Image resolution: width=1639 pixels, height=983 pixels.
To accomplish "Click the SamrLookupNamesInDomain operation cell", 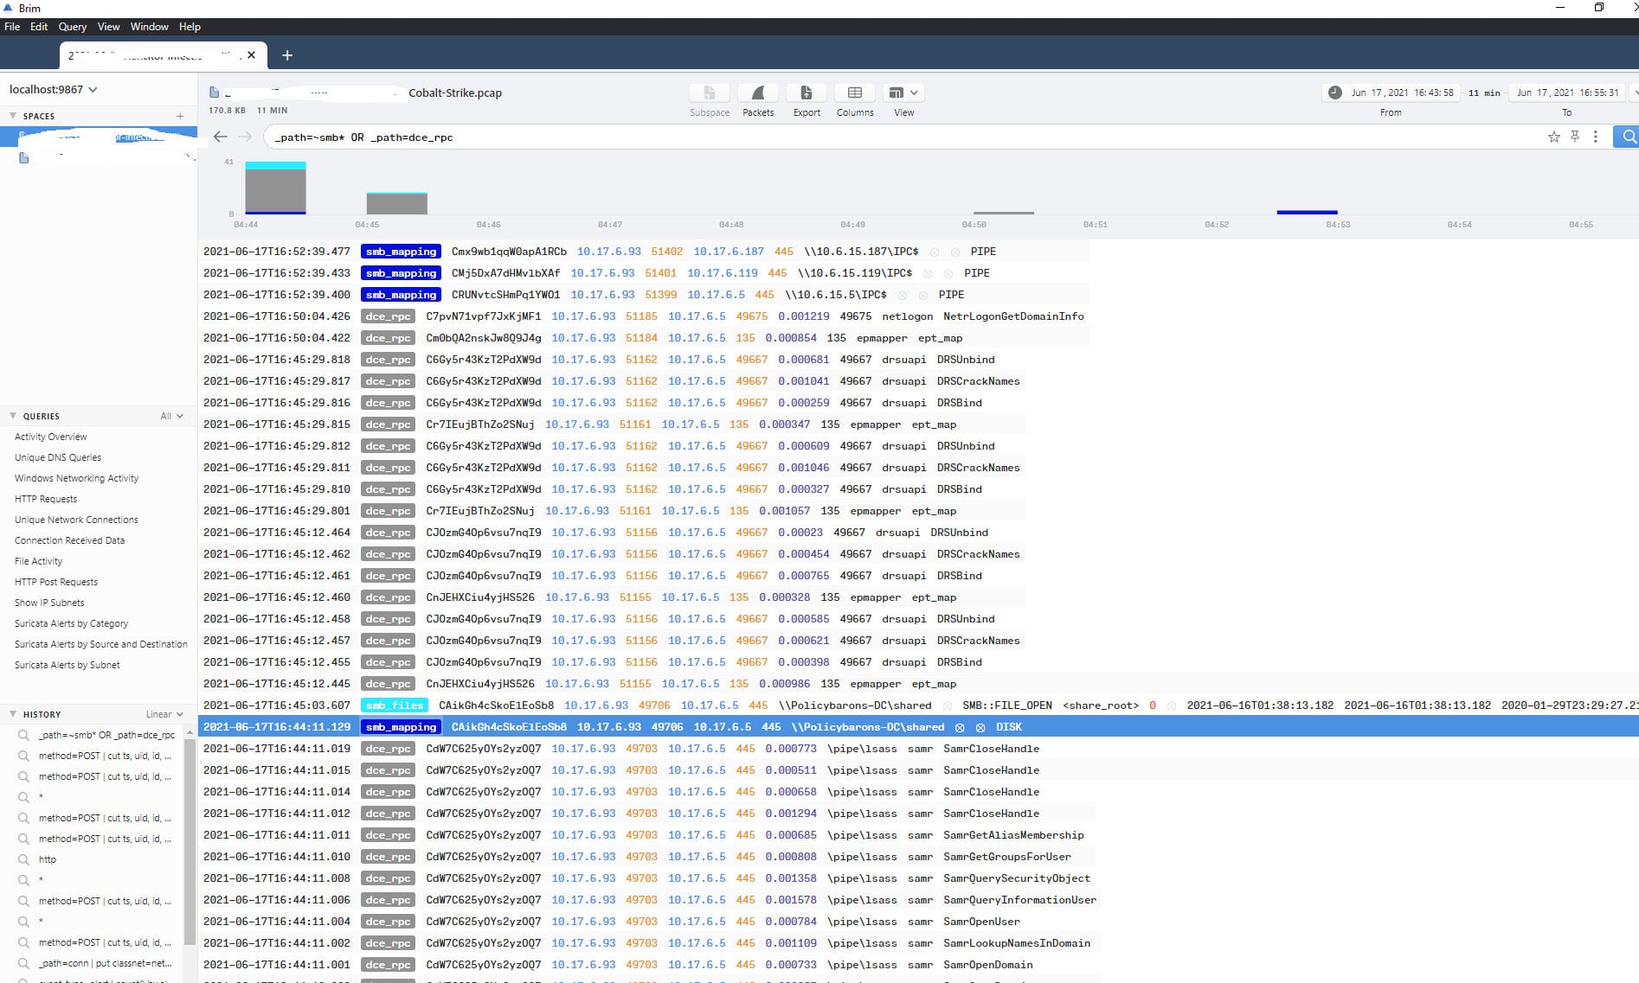I will pos(1017,943).
